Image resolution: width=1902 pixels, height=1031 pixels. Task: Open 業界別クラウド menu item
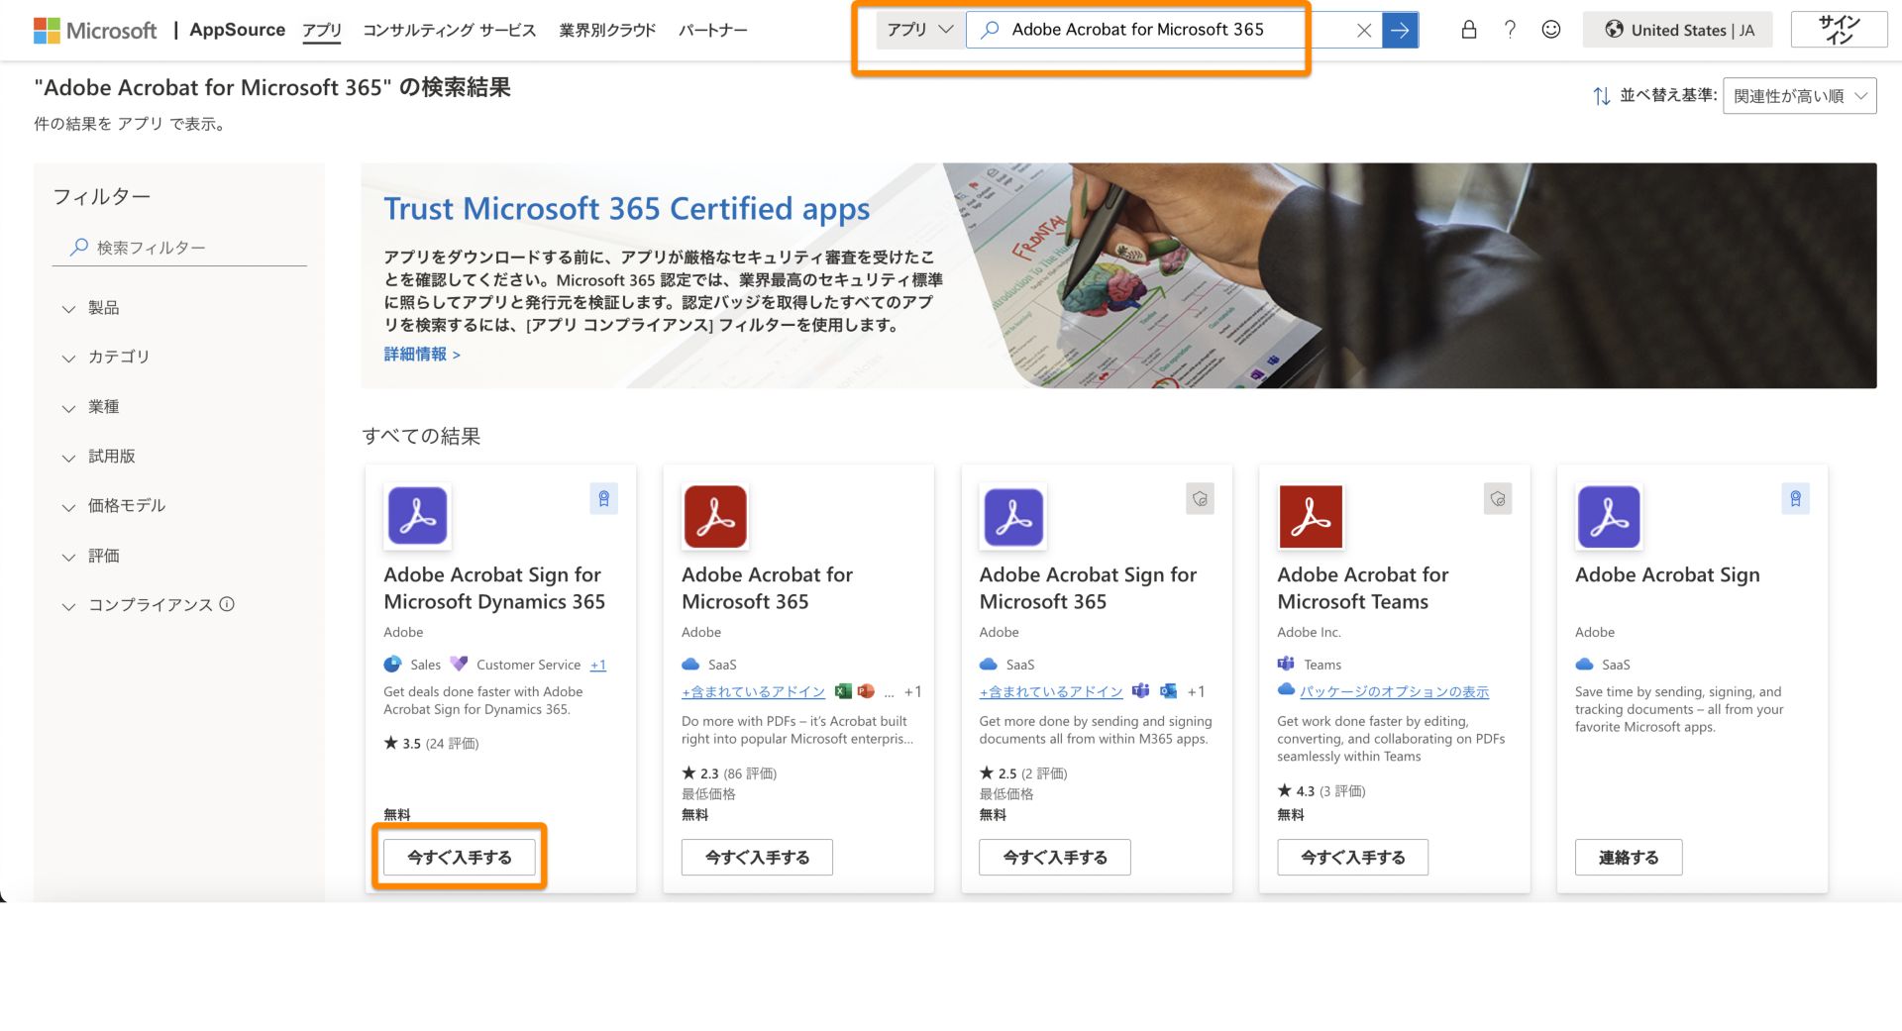coord(607,30)
